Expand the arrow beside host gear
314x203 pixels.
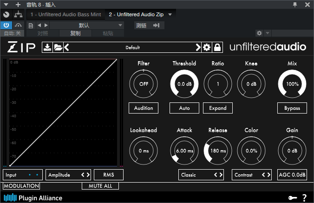pyautogui.click(x=268, y=33)
